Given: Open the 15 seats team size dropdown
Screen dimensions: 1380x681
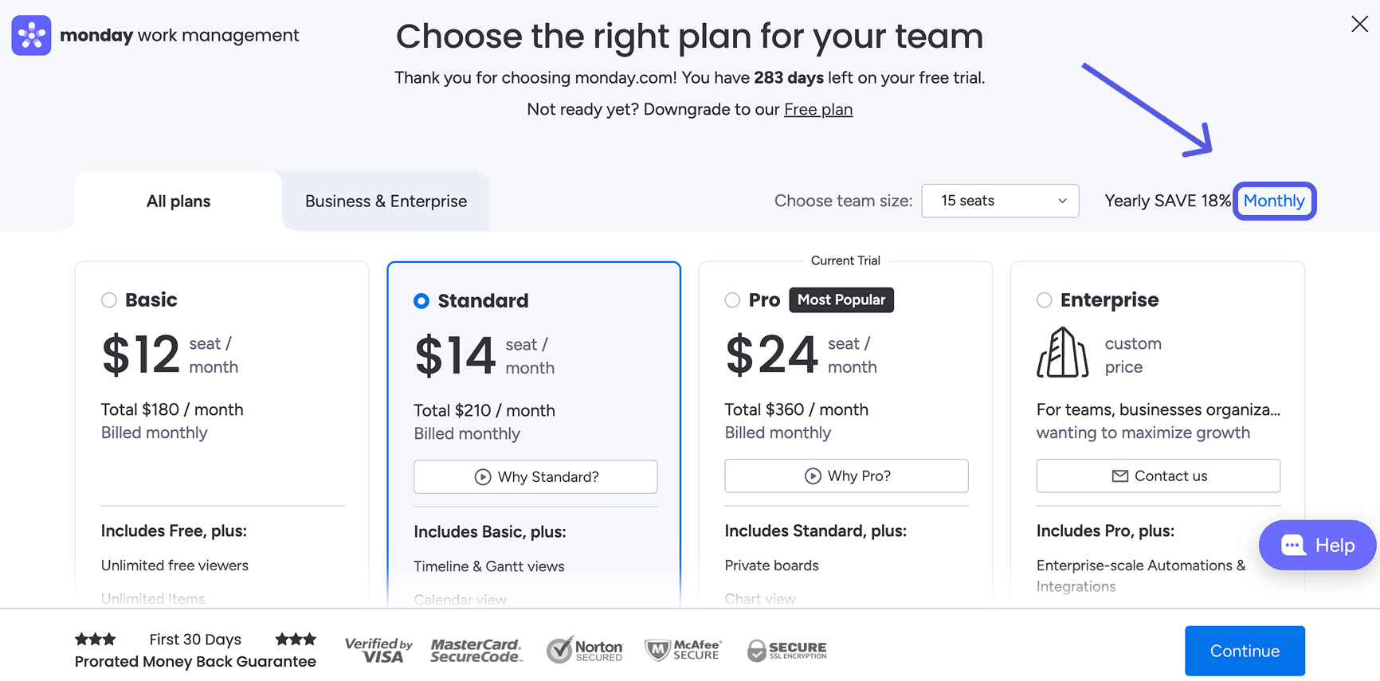Looking at the screenshot, I should click(x=1000, y=201).
